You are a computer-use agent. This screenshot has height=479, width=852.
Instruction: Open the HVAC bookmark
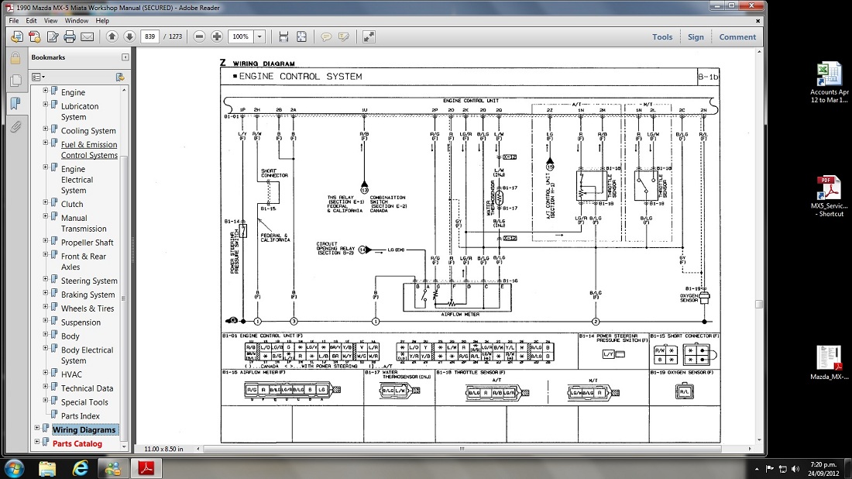pos(71,374)
